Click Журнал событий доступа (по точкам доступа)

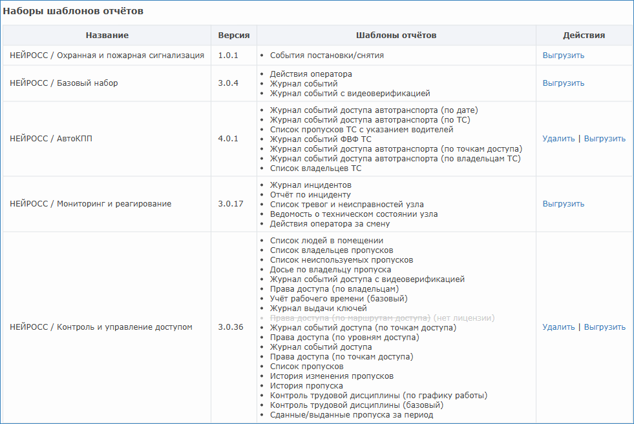(x=363, y=328)
